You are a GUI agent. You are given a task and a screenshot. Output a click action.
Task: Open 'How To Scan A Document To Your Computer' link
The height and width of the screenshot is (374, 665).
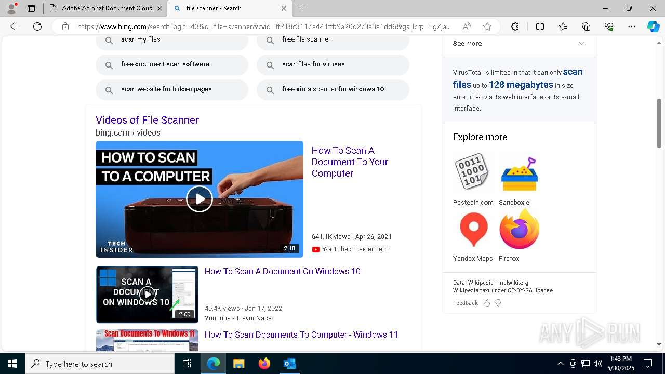(x=350, y=162)
